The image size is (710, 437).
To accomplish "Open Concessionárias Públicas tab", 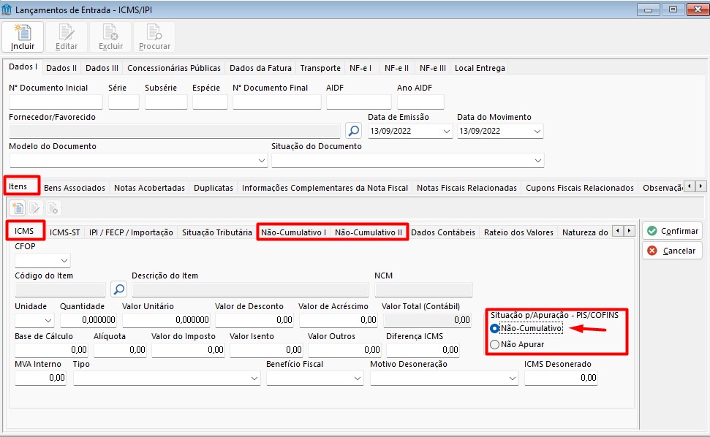I will point(174,68).
